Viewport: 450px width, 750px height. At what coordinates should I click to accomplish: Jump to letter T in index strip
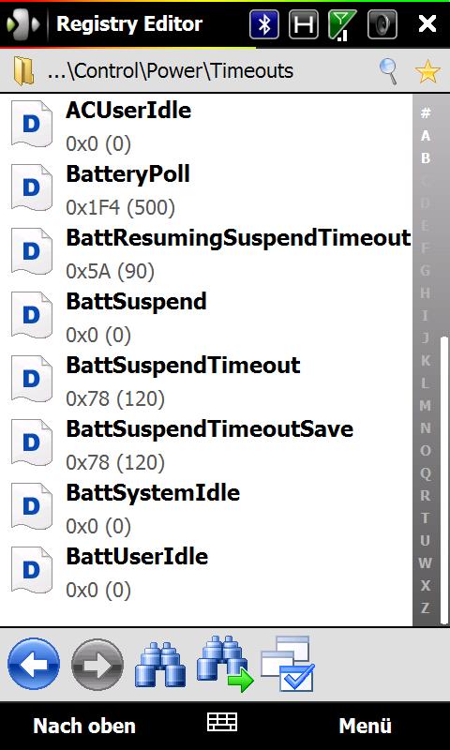tap(425, 517)
